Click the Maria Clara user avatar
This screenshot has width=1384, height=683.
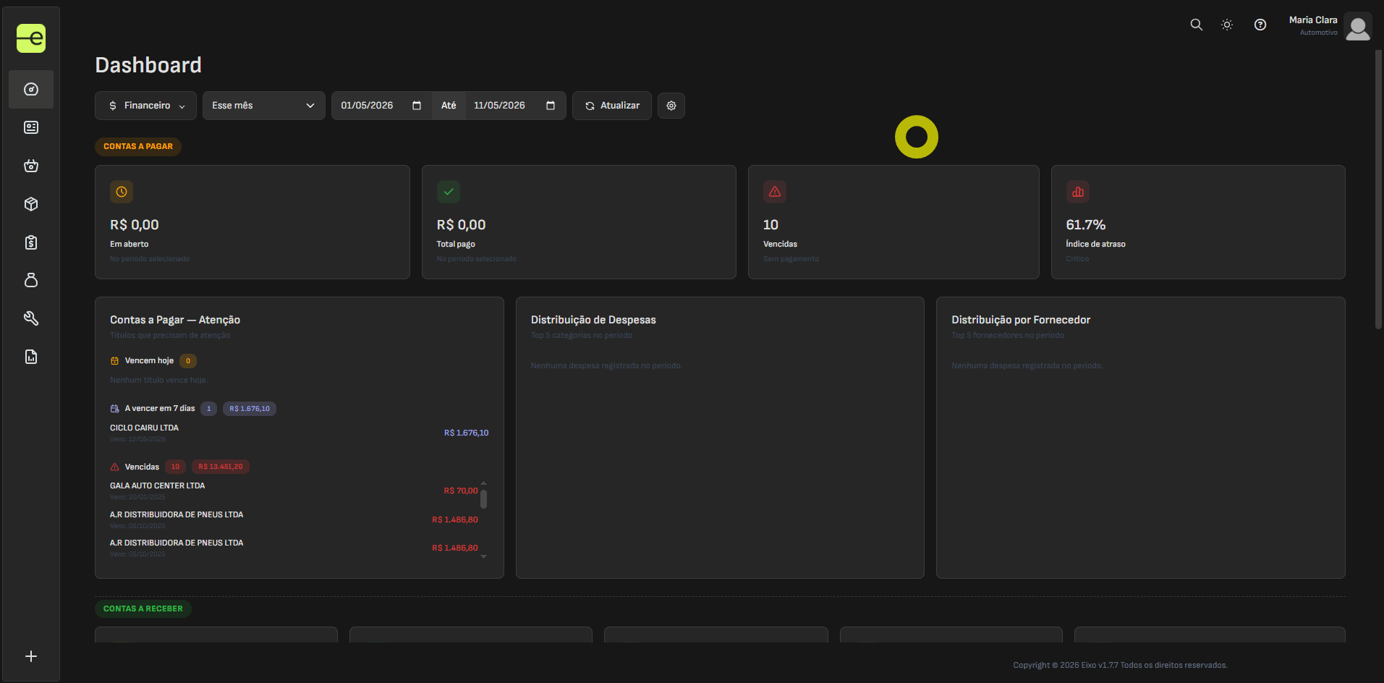(x=1358, y=27)
